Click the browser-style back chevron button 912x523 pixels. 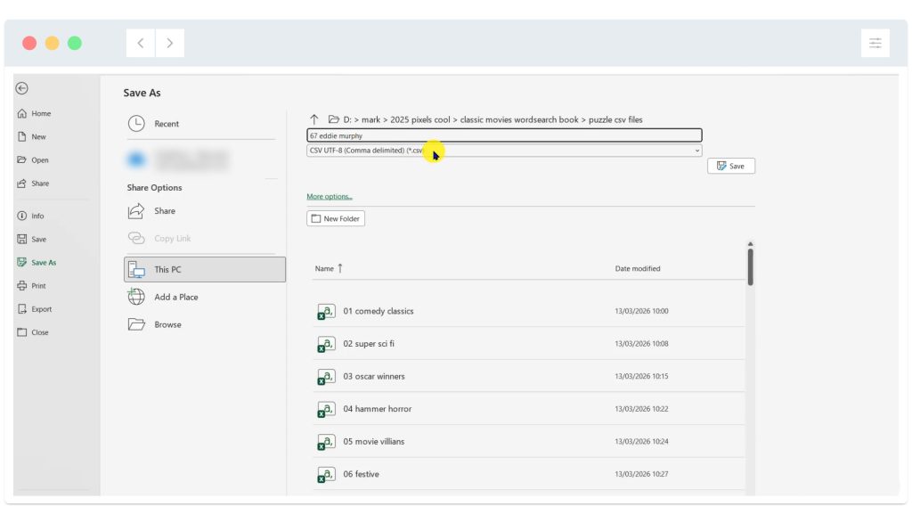point(140,43)
